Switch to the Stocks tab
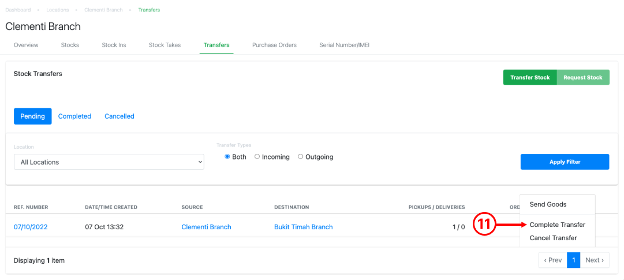Viewport: 624px width, 280px height. pyautogui.click(x=70, y=45)
